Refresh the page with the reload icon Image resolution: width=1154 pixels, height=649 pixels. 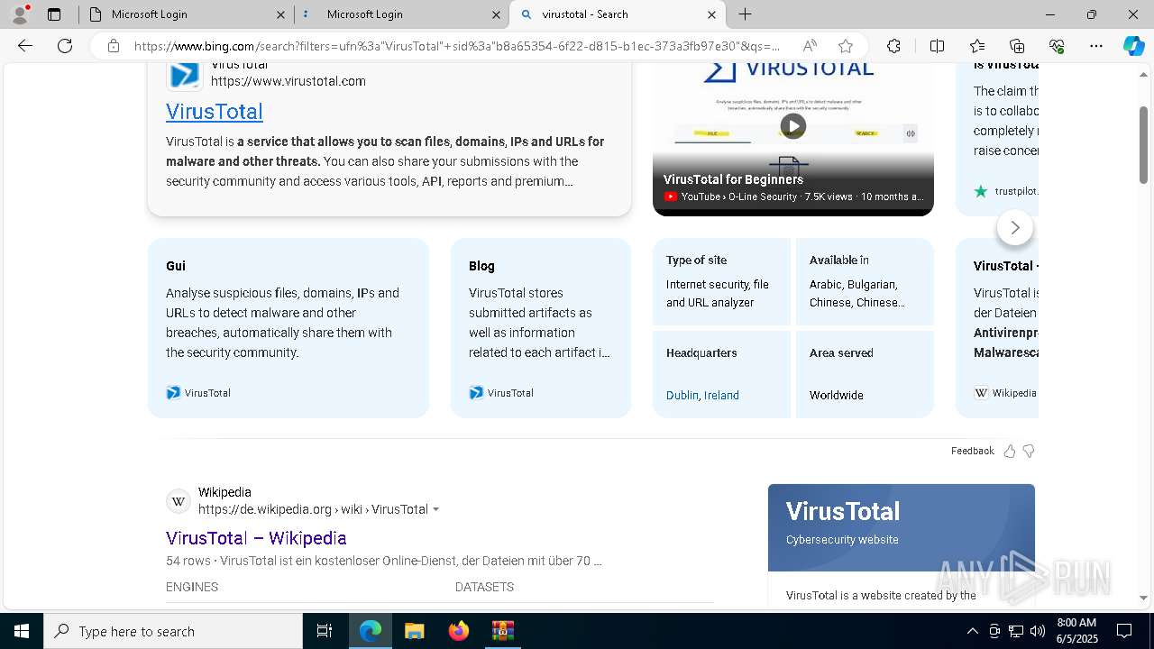pos(65,46)
